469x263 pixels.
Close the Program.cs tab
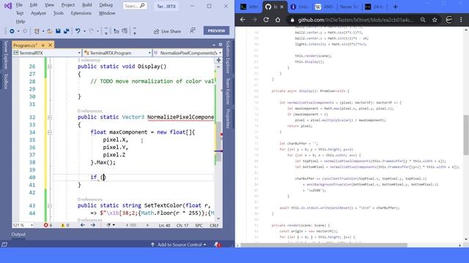tap(51, 45)
